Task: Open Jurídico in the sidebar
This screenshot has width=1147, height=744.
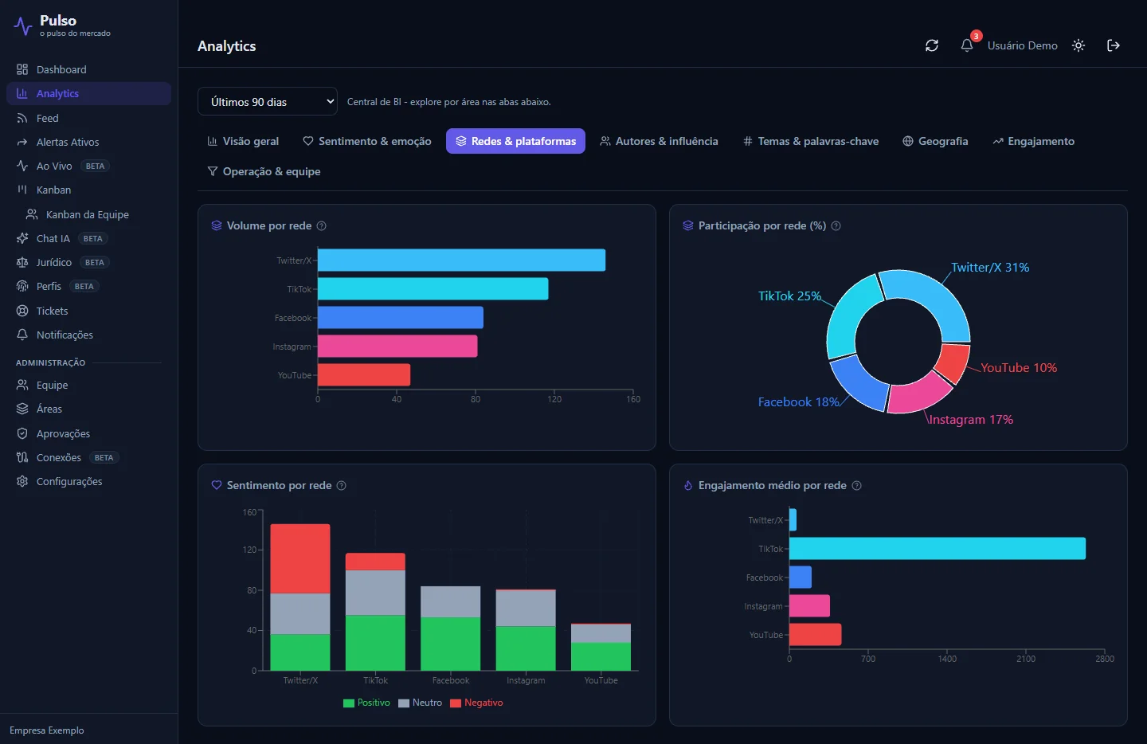Action: pyautogui.click(x=88, y=262)
